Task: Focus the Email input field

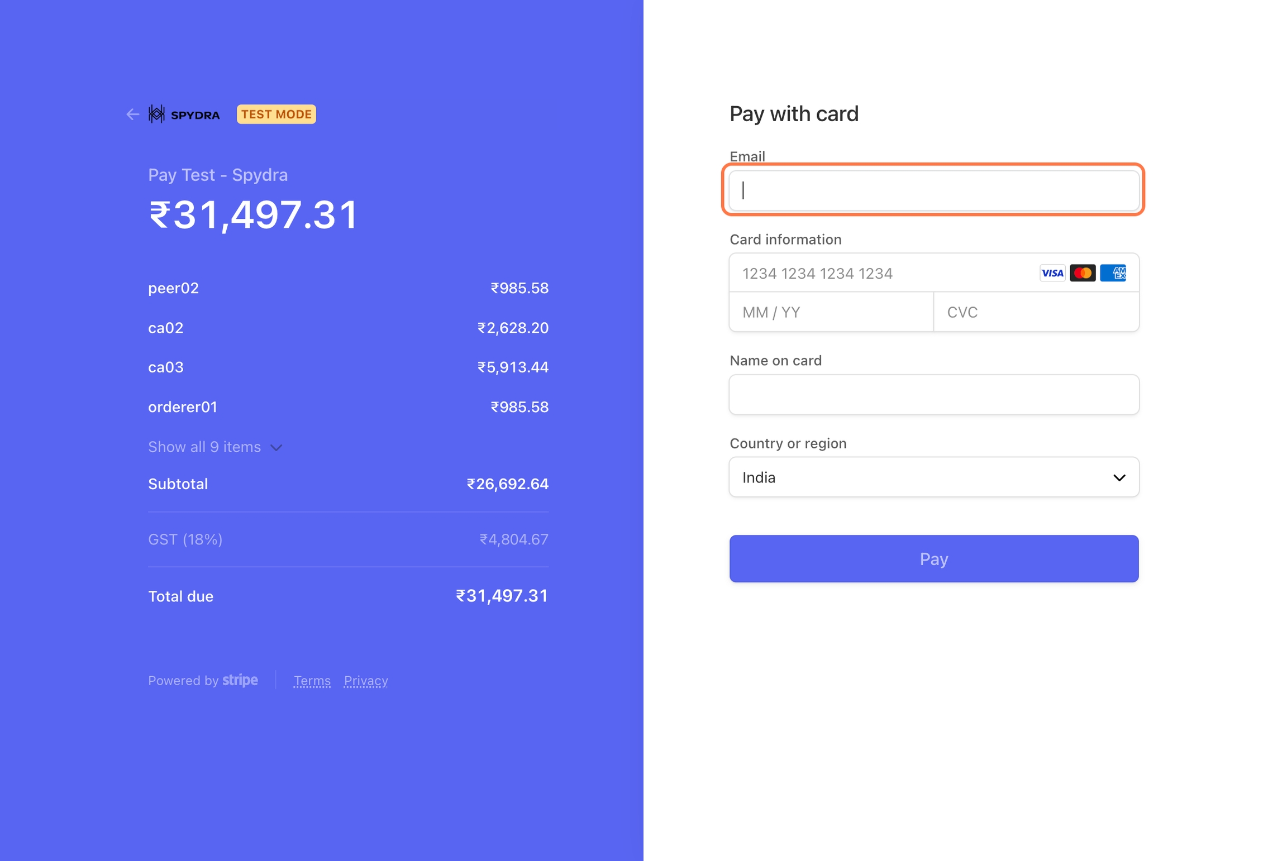Action: (933, 190)
